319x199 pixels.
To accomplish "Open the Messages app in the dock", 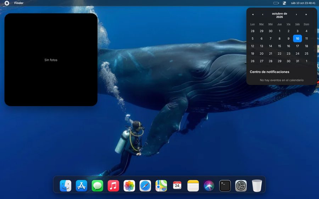I will coord(97,186).
